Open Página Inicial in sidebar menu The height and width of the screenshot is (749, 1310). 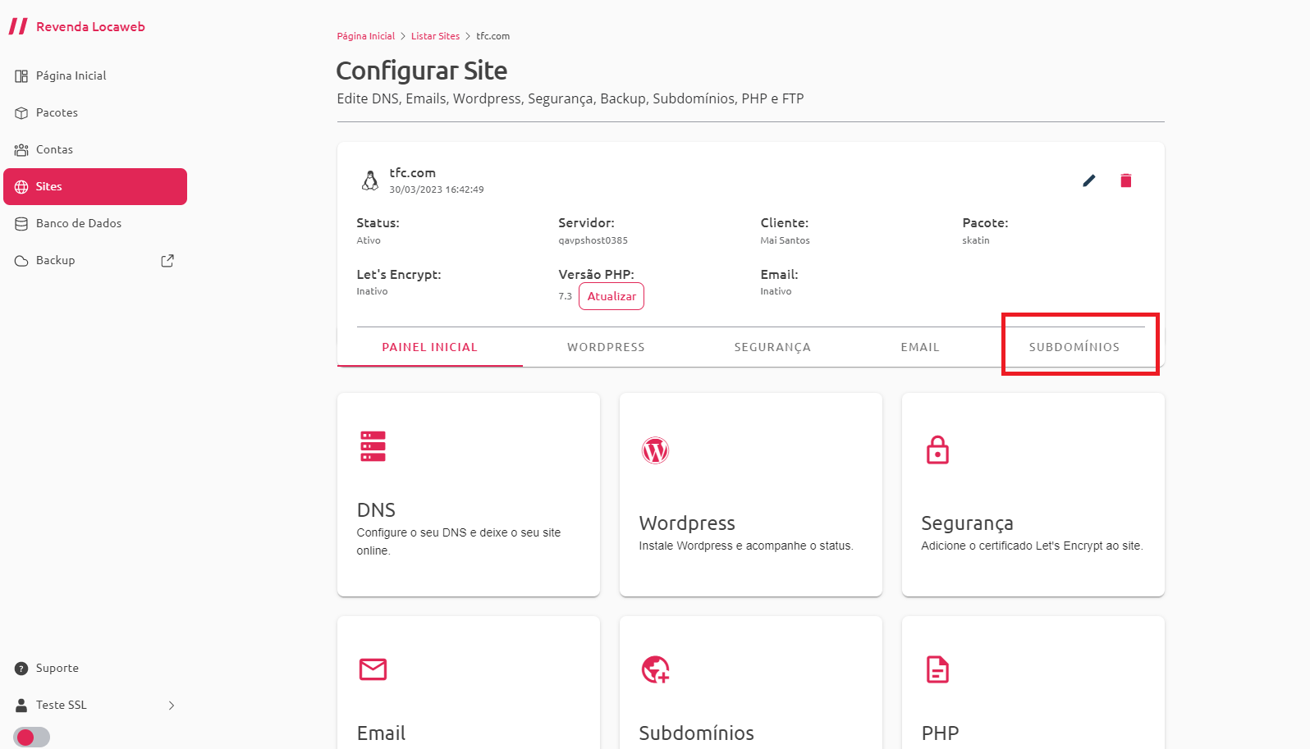coord(95,75)
